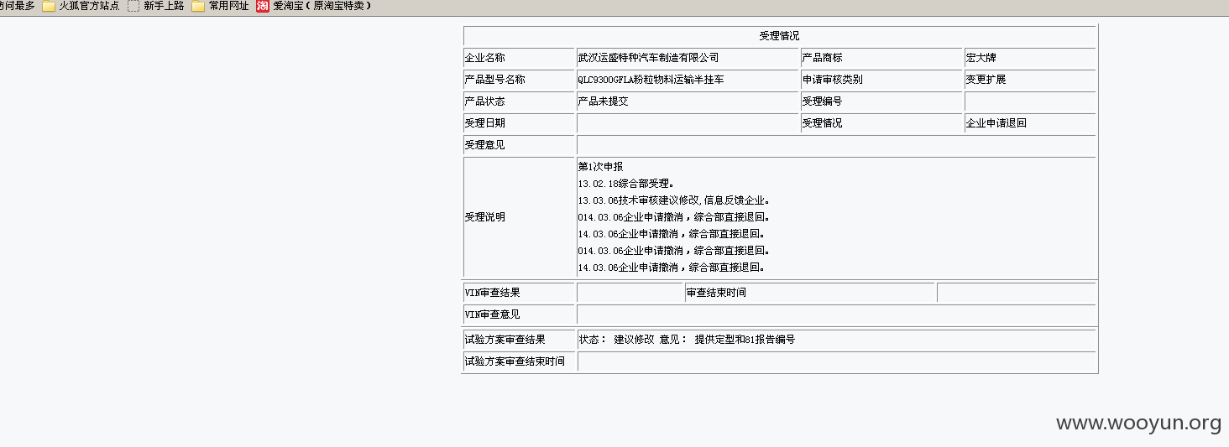Viewport: 1229px width, 447px height.
Task: Click model QLC9300GFLA粉粒物料运输半挂车
Action: (651, 80)
